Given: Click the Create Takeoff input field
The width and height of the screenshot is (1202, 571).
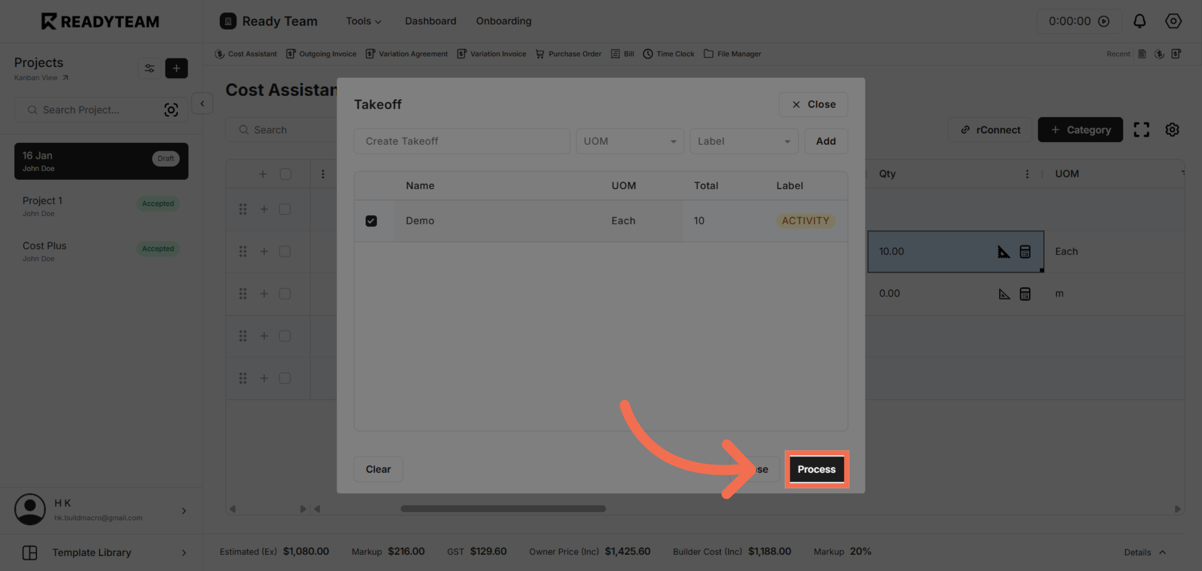Looking at the screenshot, I should [x=461, y=141].
